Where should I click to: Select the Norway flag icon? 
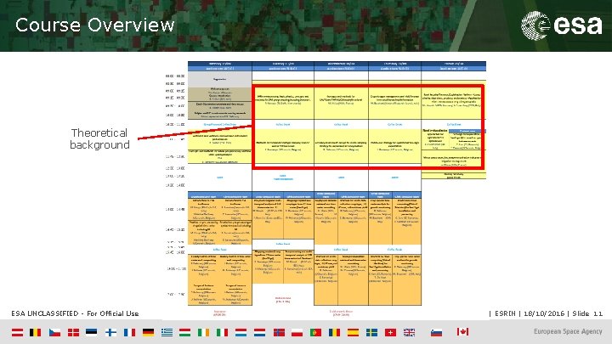[279, 332]
